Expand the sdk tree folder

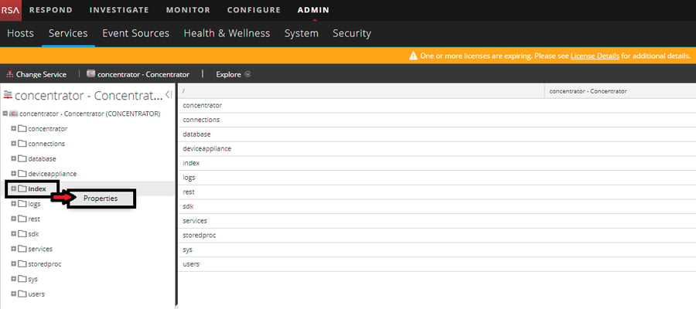pos(14,234)
